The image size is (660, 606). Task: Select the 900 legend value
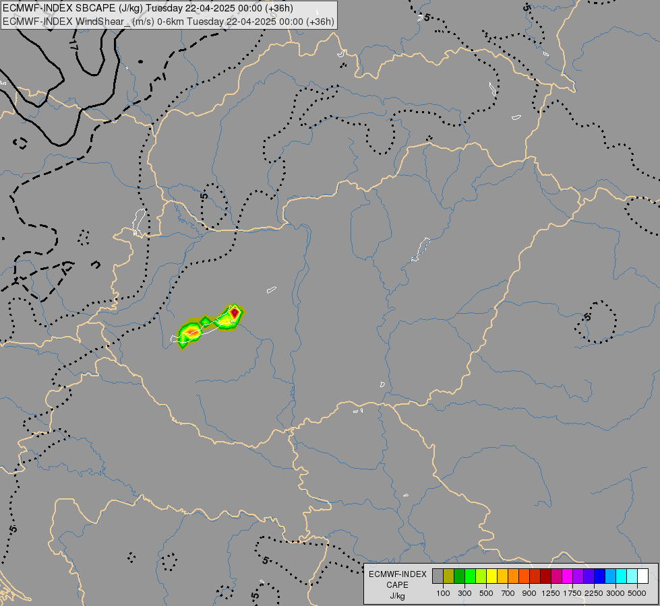(x=529, y=593)
